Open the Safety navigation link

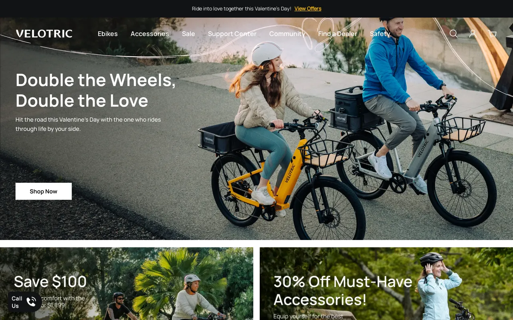380,34
